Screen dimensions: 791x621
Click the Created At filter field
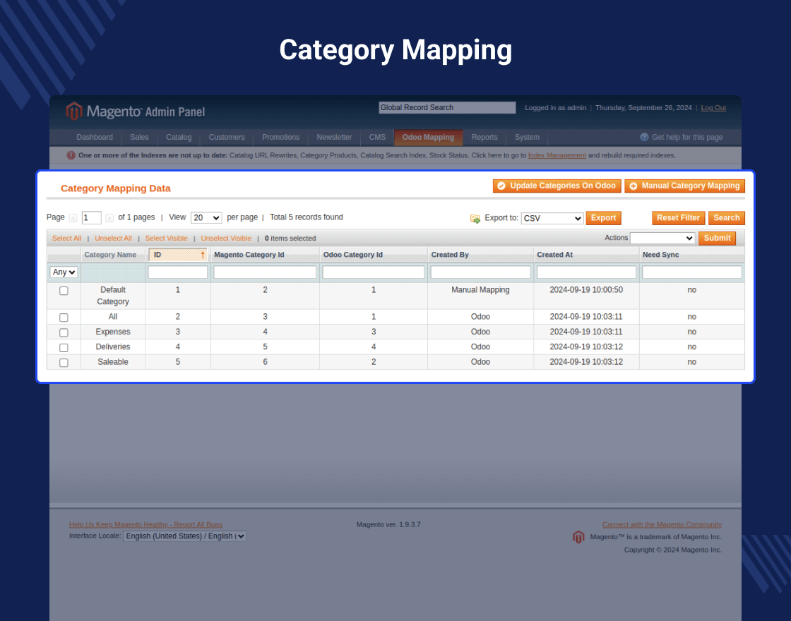[586, 272]
